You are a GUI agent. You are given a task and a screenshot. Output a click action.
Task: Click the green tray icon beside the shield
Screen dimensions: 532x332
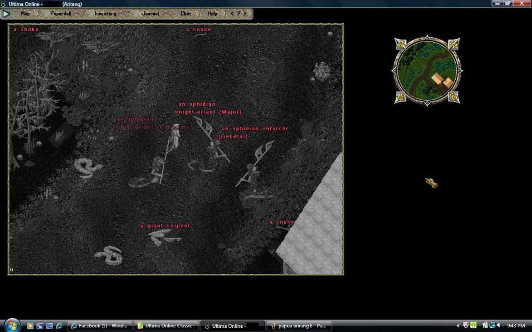(473, 325)
